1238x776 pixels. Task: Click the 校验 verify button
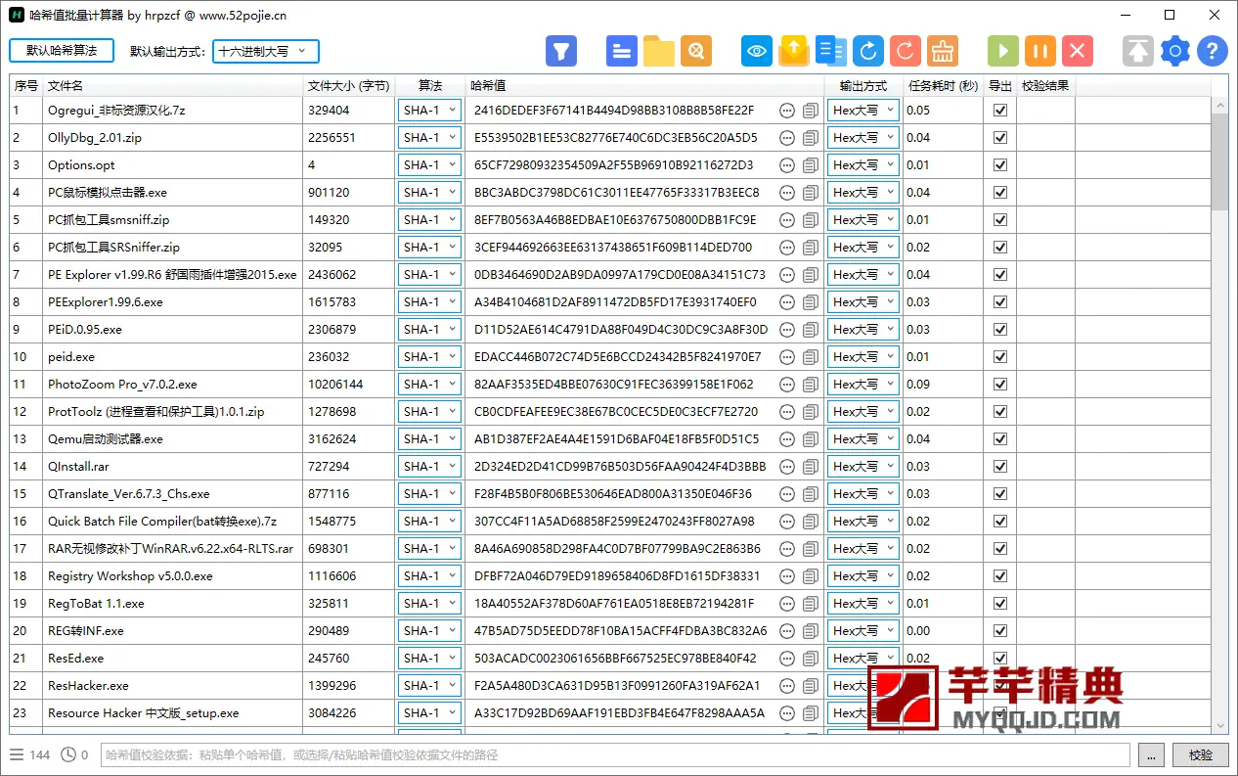pos(1200,754)
